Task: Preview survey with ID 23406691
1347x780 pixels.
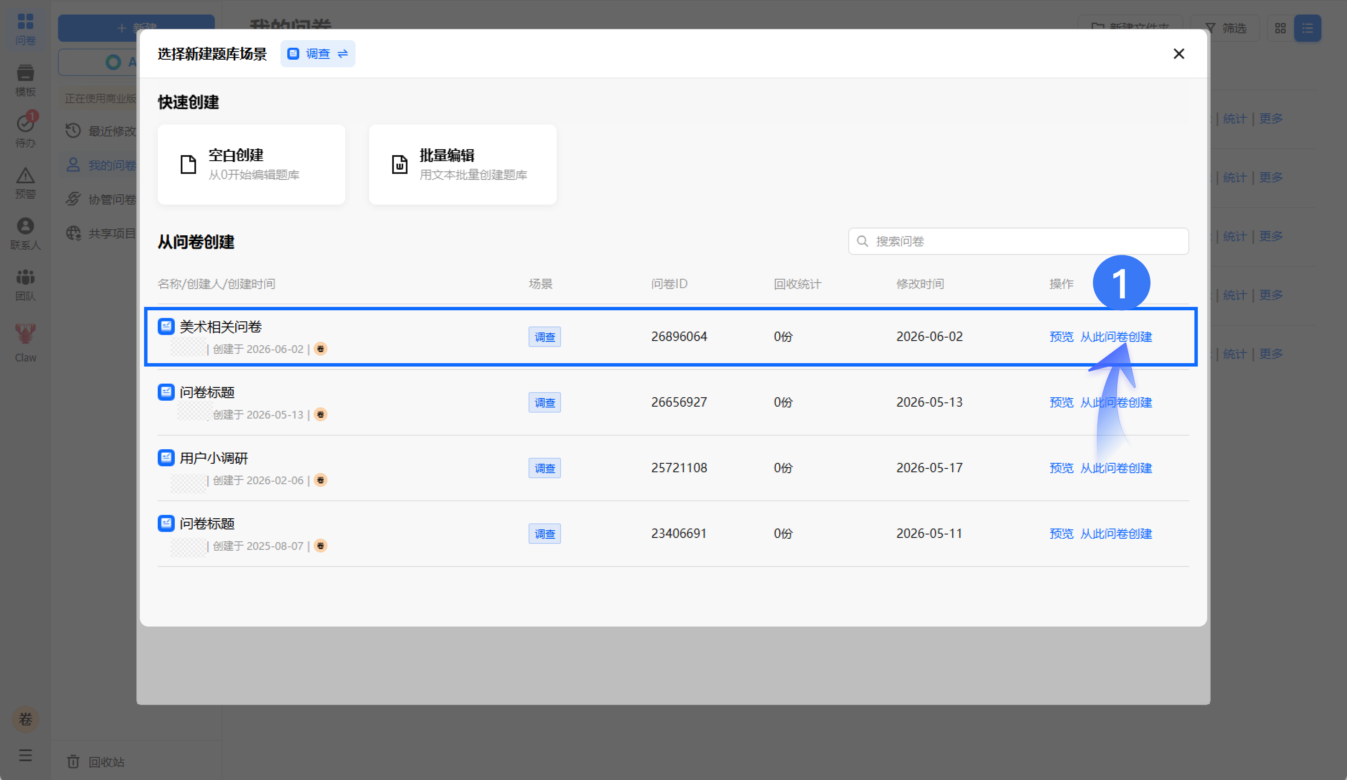Action: (1061, 534)
